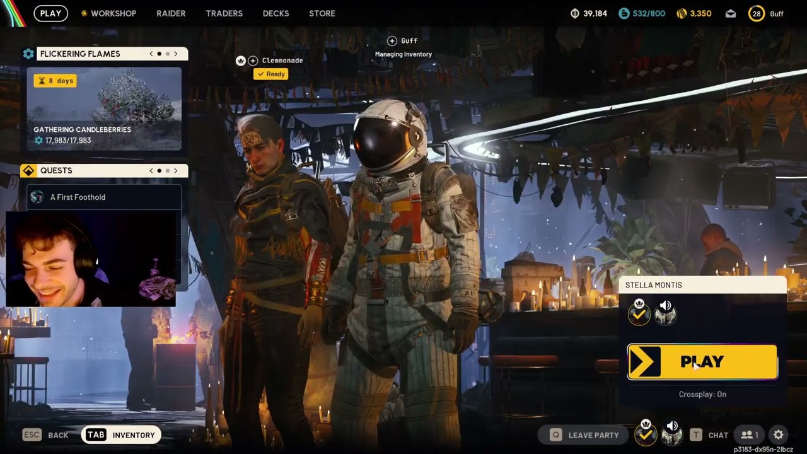Click the small gear icon beside 17,983/17,983

pyautogui.click(x=39, y=141)
